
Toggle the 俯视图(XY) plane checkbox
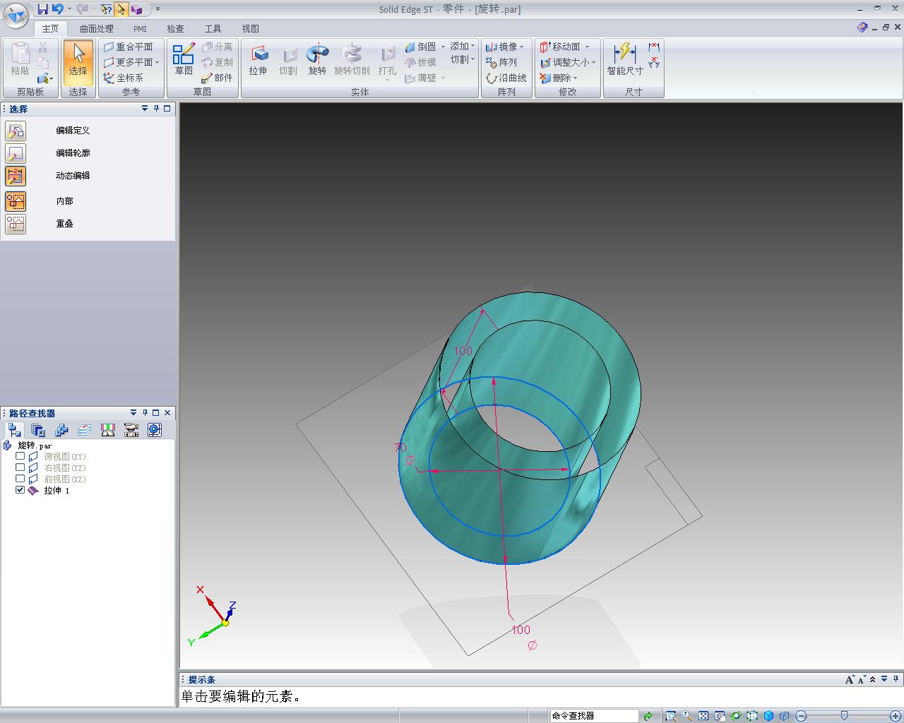(20, 456)
